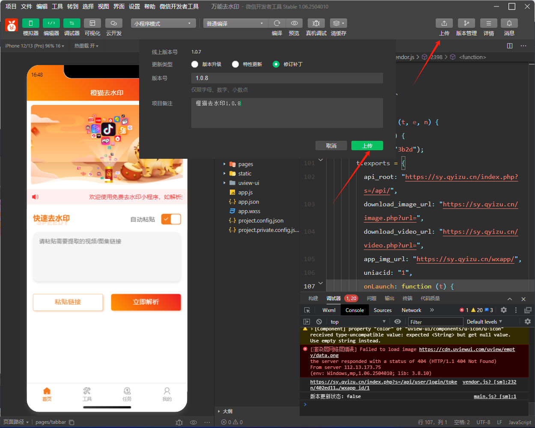
Task: Click the Compile (编译) refresh icon
Action: point(277,23)
